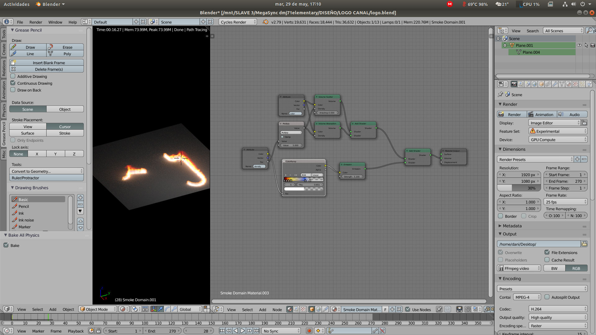596x335 pixels.
Task: Open the Render menu in the top bar
Action: [36, 22]
